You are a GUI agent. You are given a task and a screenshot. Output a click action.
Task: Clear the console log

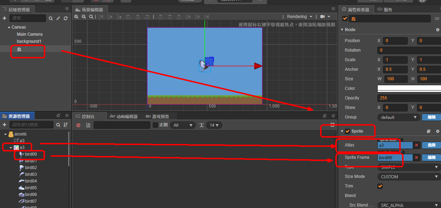point(79,125)
